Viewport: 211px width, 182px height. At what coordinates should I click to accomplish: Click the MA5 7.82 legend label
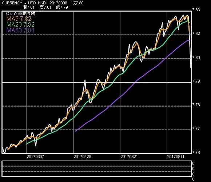point(19,19)
